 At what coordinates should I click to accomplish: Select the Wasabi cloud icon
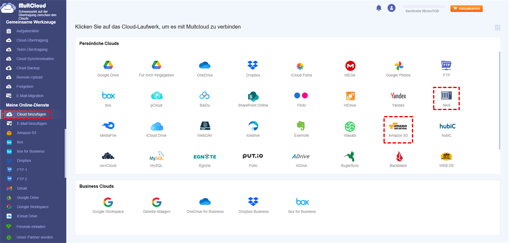click(350, 126)
